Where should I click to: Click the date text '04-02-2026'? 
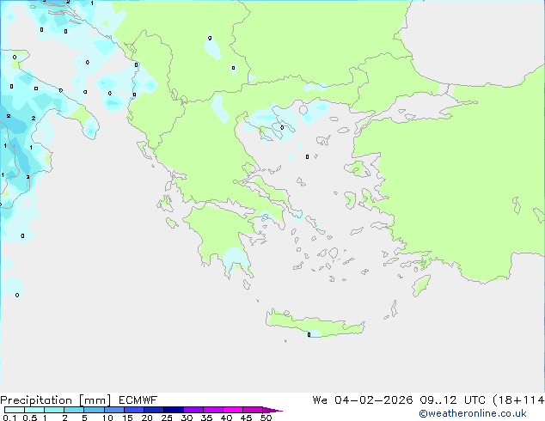[374, 400]
